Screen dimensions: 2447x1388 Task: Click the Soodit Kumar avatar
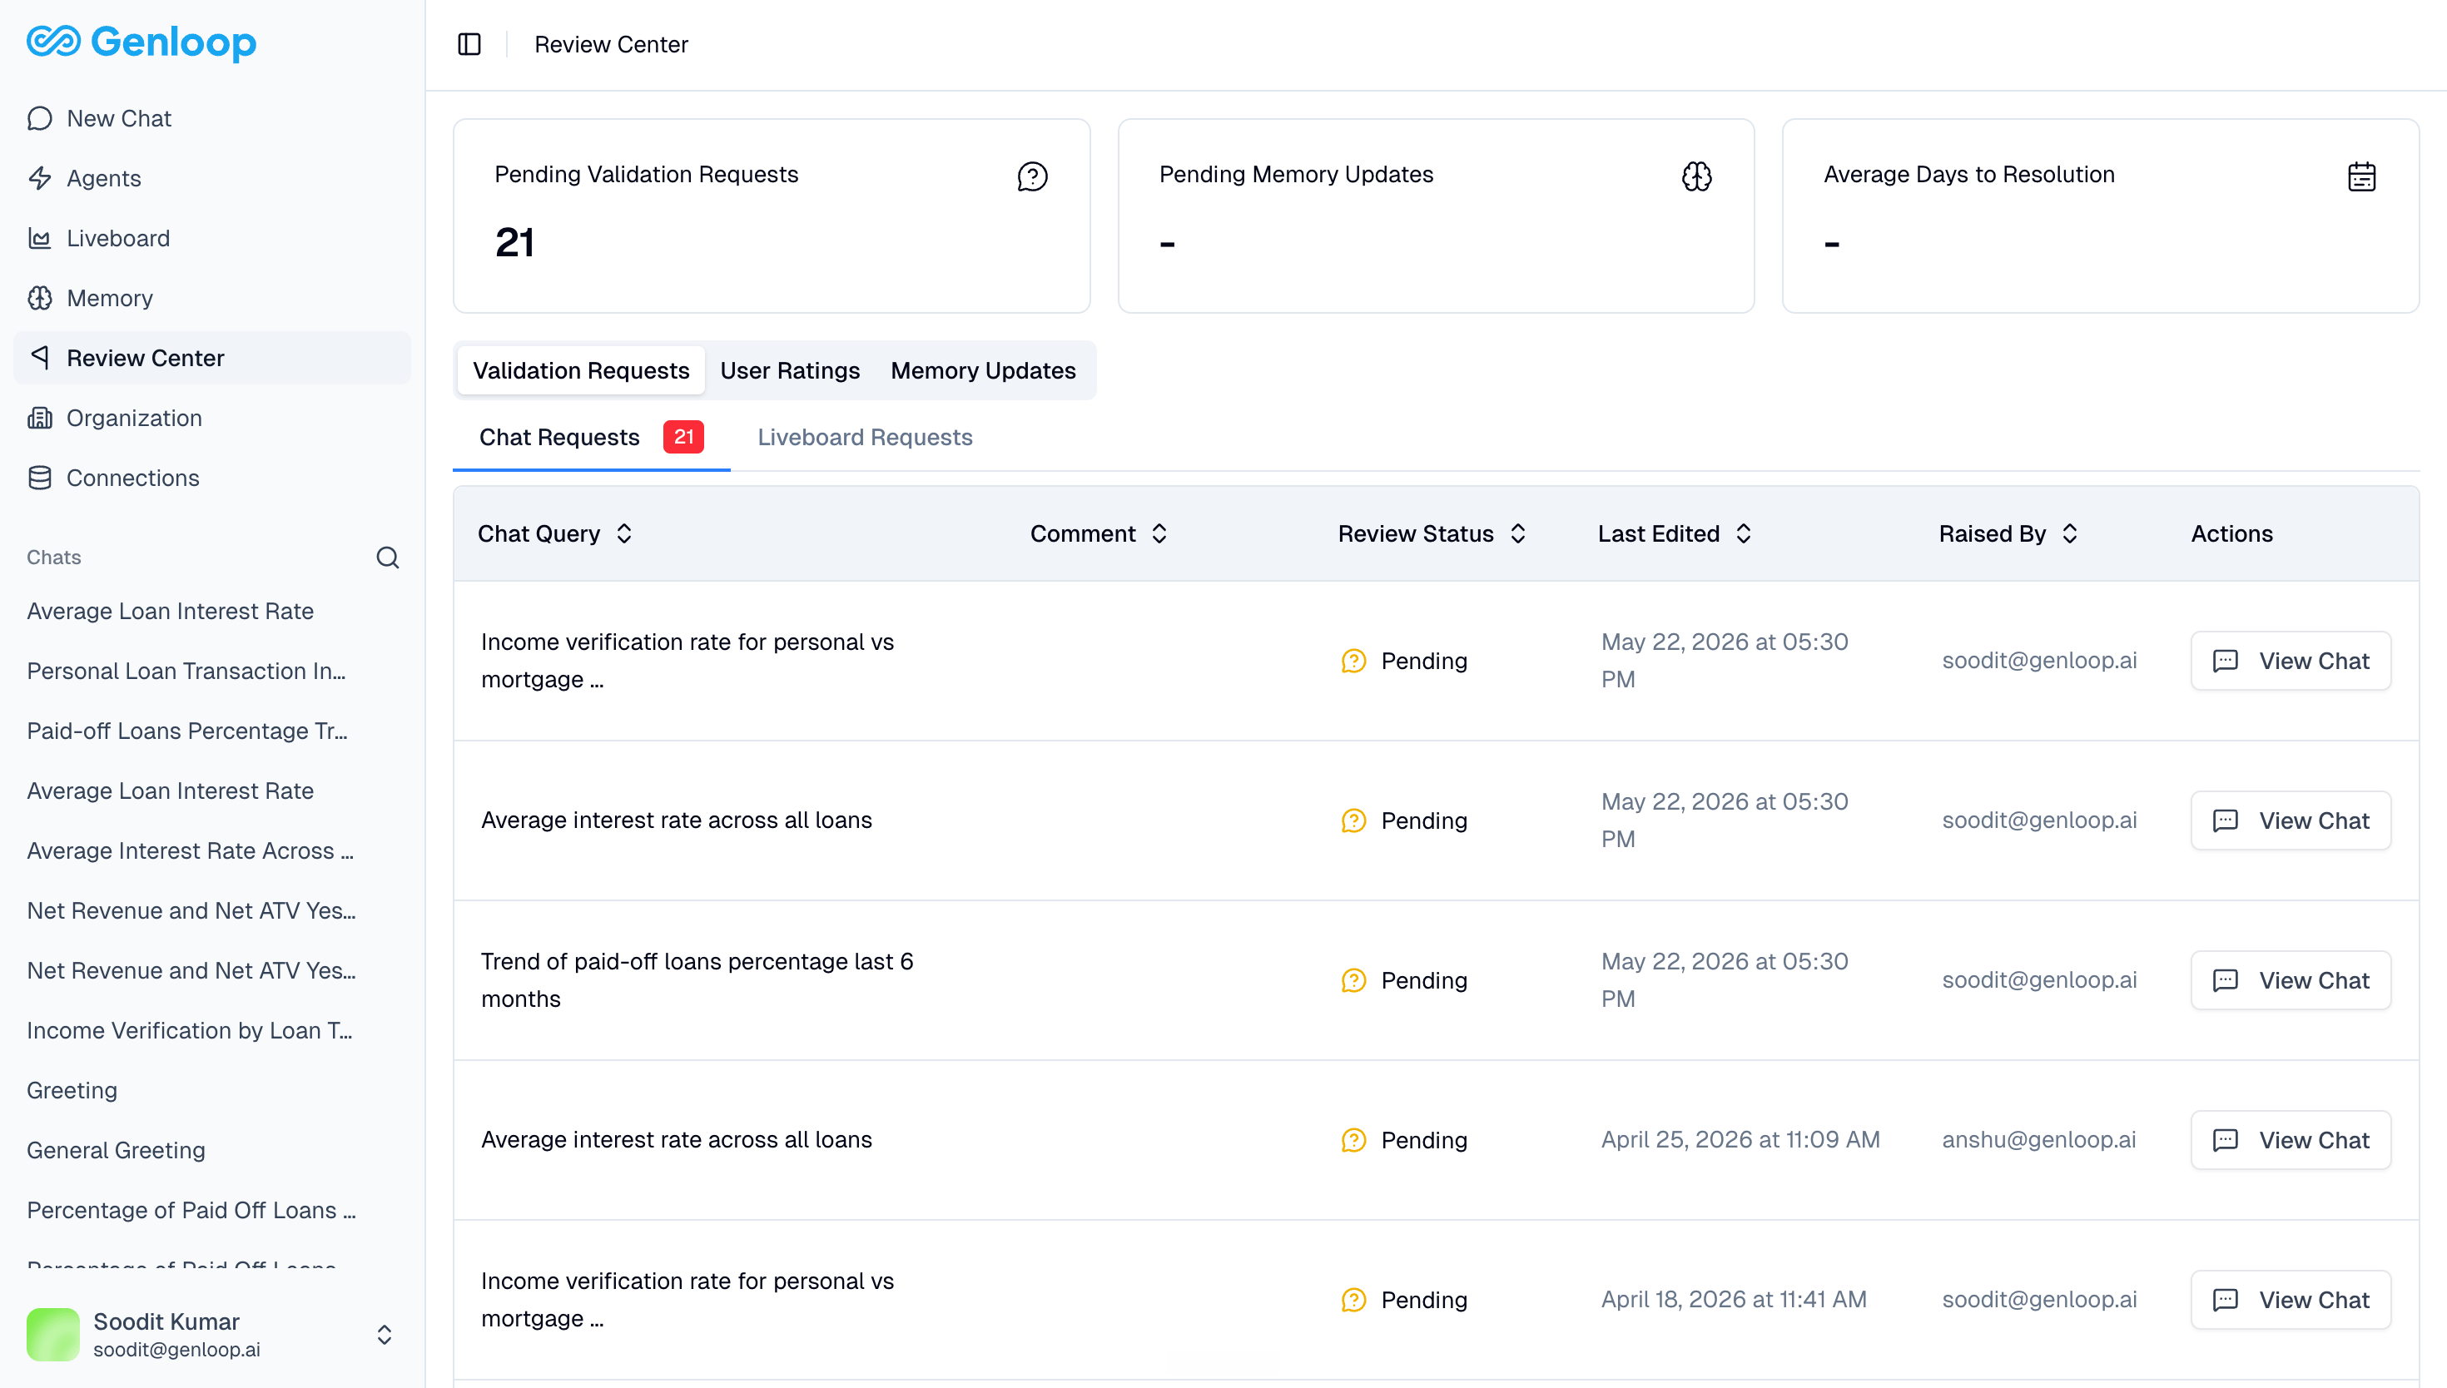tap(53, 1334)
